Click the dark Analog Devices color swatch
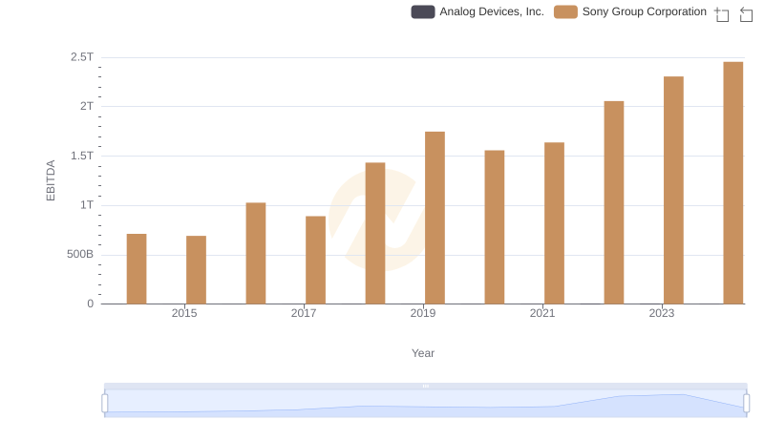 (423, 11)
